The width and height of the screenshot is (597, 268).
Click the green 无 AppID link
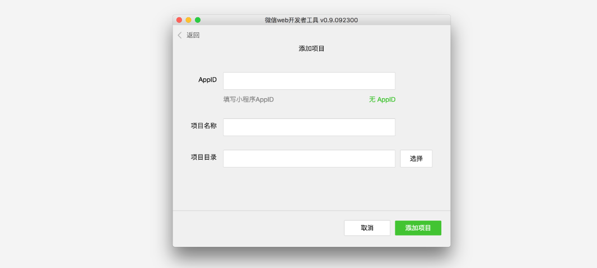383,99
